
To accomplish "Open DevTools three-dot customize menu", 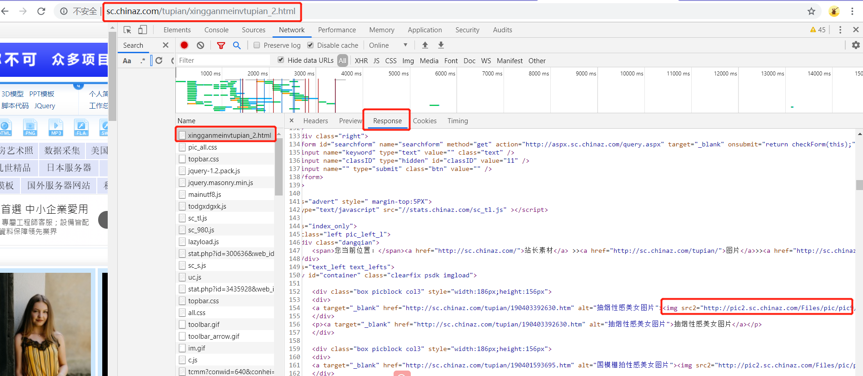I will (840, 30).
